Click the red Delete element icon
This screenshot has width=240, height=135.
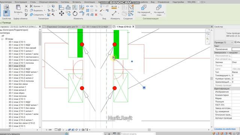click(x=96, y=15)
